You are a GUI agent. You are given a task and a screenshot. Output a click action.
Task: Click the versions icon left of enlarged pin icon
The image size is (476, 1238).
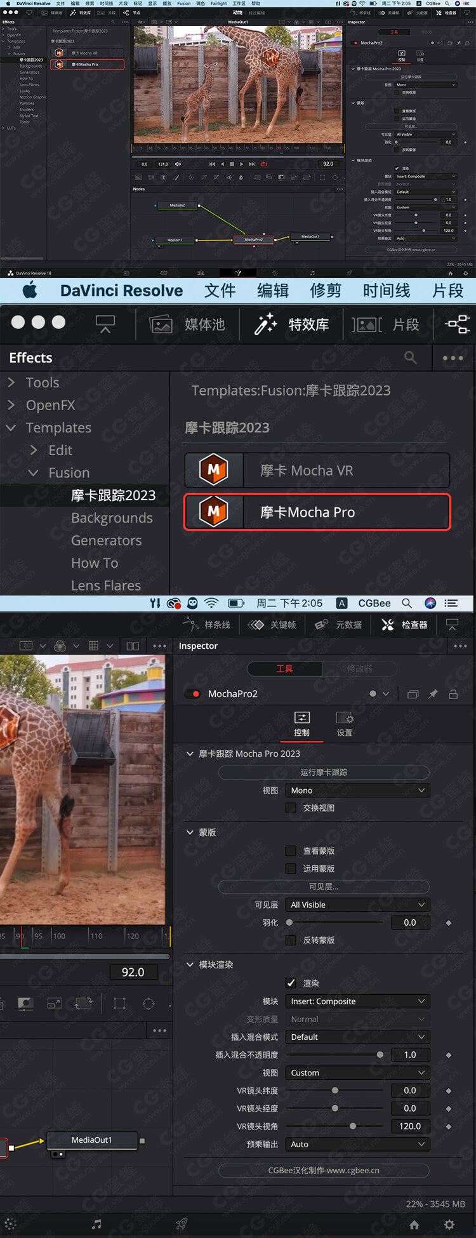(x=413, y=694)
